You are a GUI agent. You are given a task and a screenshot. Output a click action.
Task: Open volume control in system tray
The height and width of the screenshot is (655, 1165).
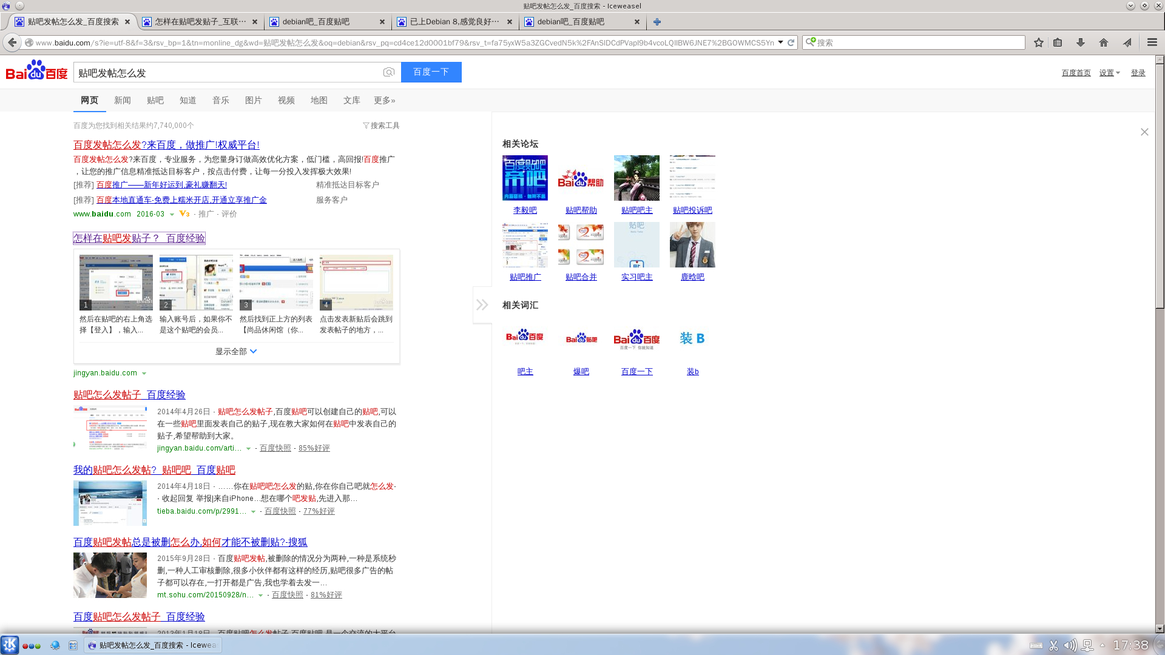click(1070, 645)
